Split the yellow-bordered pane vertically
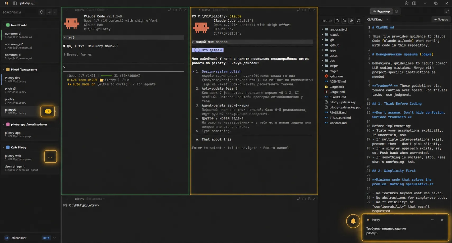The width and height of the screenshot is (452, 243). pyautogui.click(x=304, y=10)
